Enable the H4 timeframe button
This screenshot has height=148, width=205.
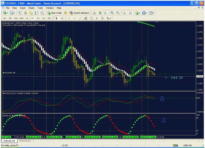pyautogui.click(x=32, y=18)
